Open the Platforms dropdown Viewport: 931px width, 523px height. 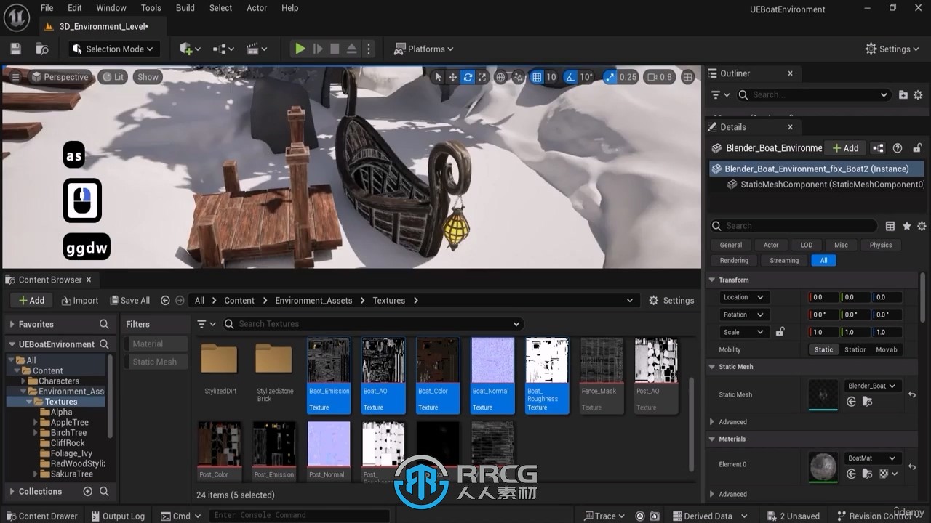pos(423,49)
